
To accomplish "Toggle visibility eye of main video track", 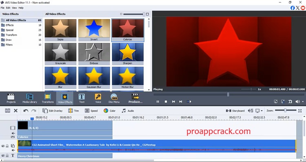I will click(x=3, y=146).
